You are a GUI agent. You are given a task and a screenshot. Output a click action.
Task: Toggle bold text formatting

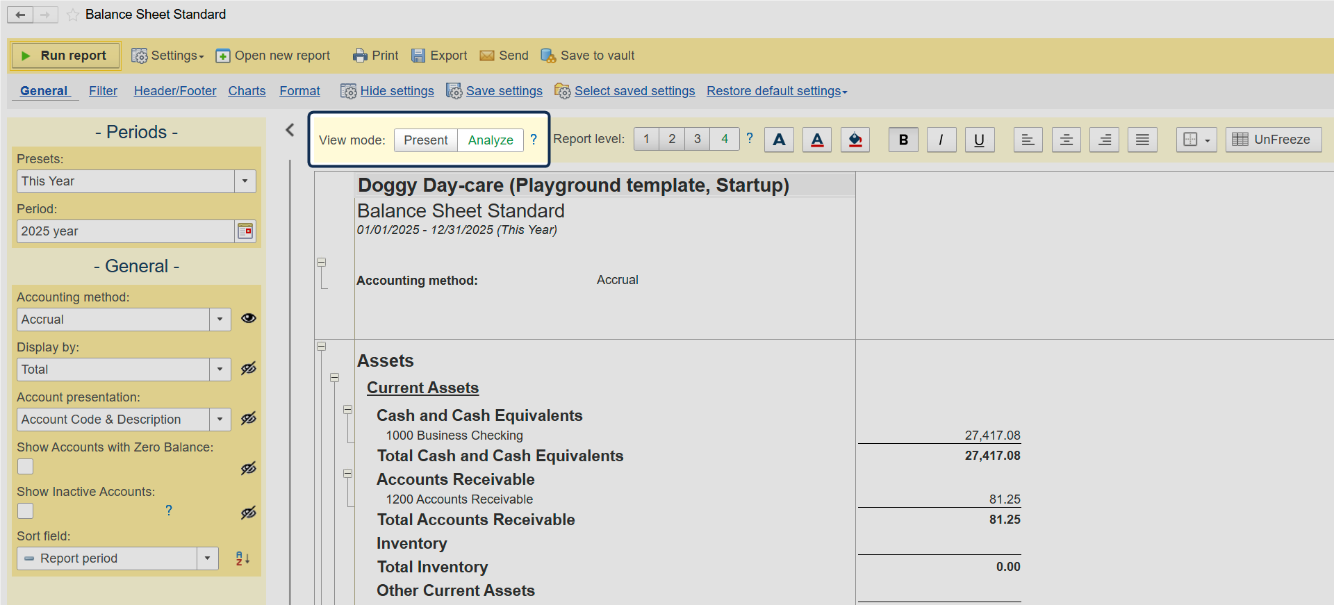pyautogui.click(x=903, y=140)
